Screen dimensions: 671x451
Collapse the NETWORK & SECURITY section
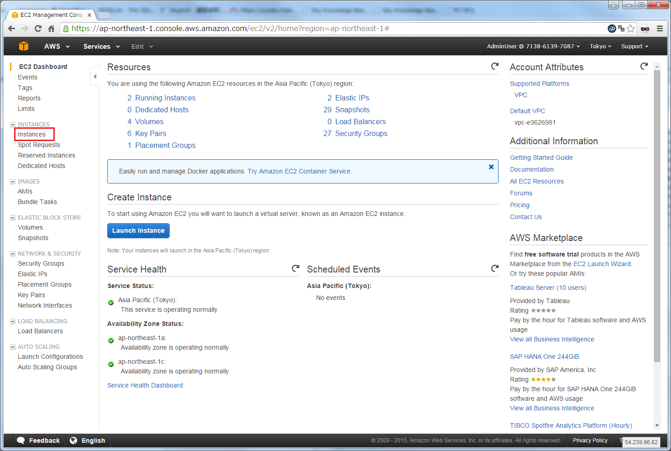pyautogui.click(x=13, y=254)
